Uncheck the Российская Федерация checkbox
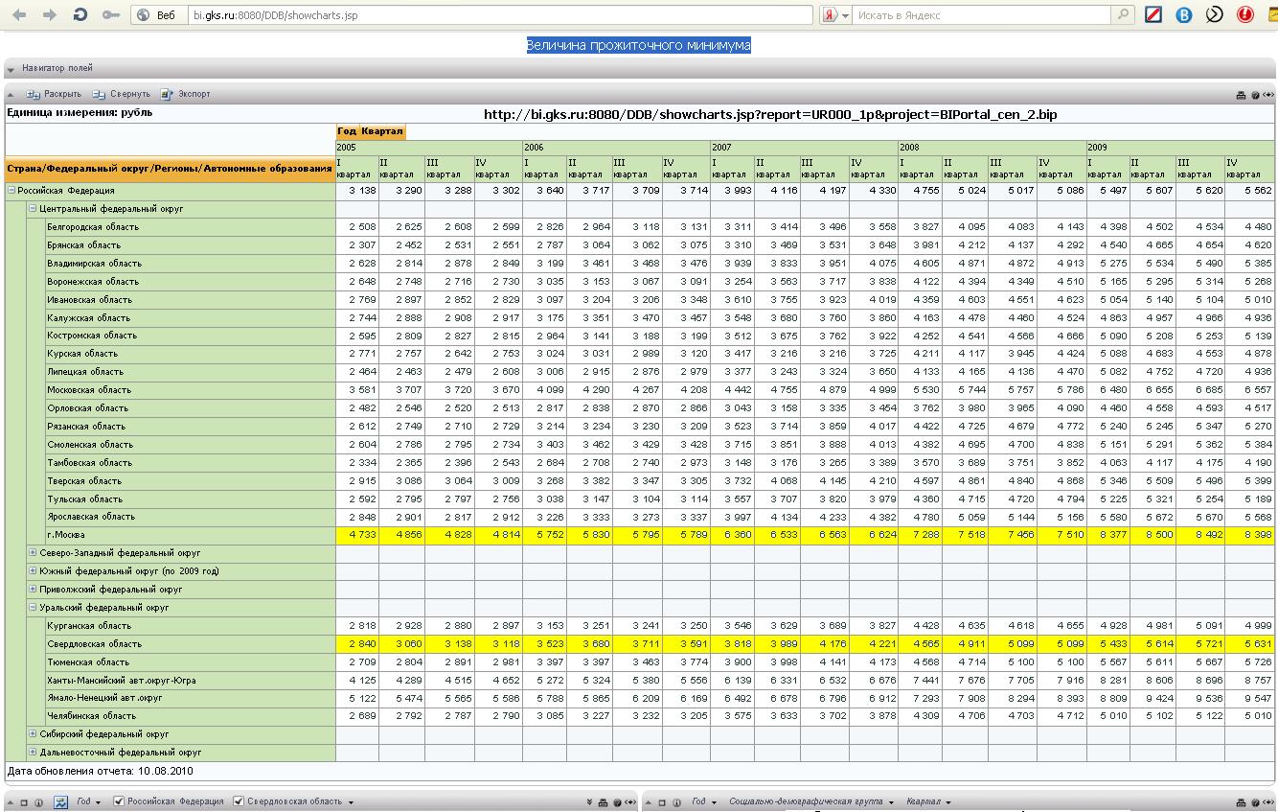1278x812 pixels. [x=119, y=801]
